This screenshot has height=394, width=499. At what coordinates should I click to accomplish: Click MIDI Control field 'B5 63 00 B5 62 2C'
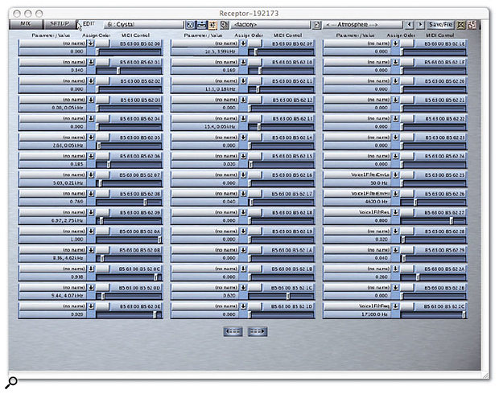pyautogui.click(x=440, y=306)
